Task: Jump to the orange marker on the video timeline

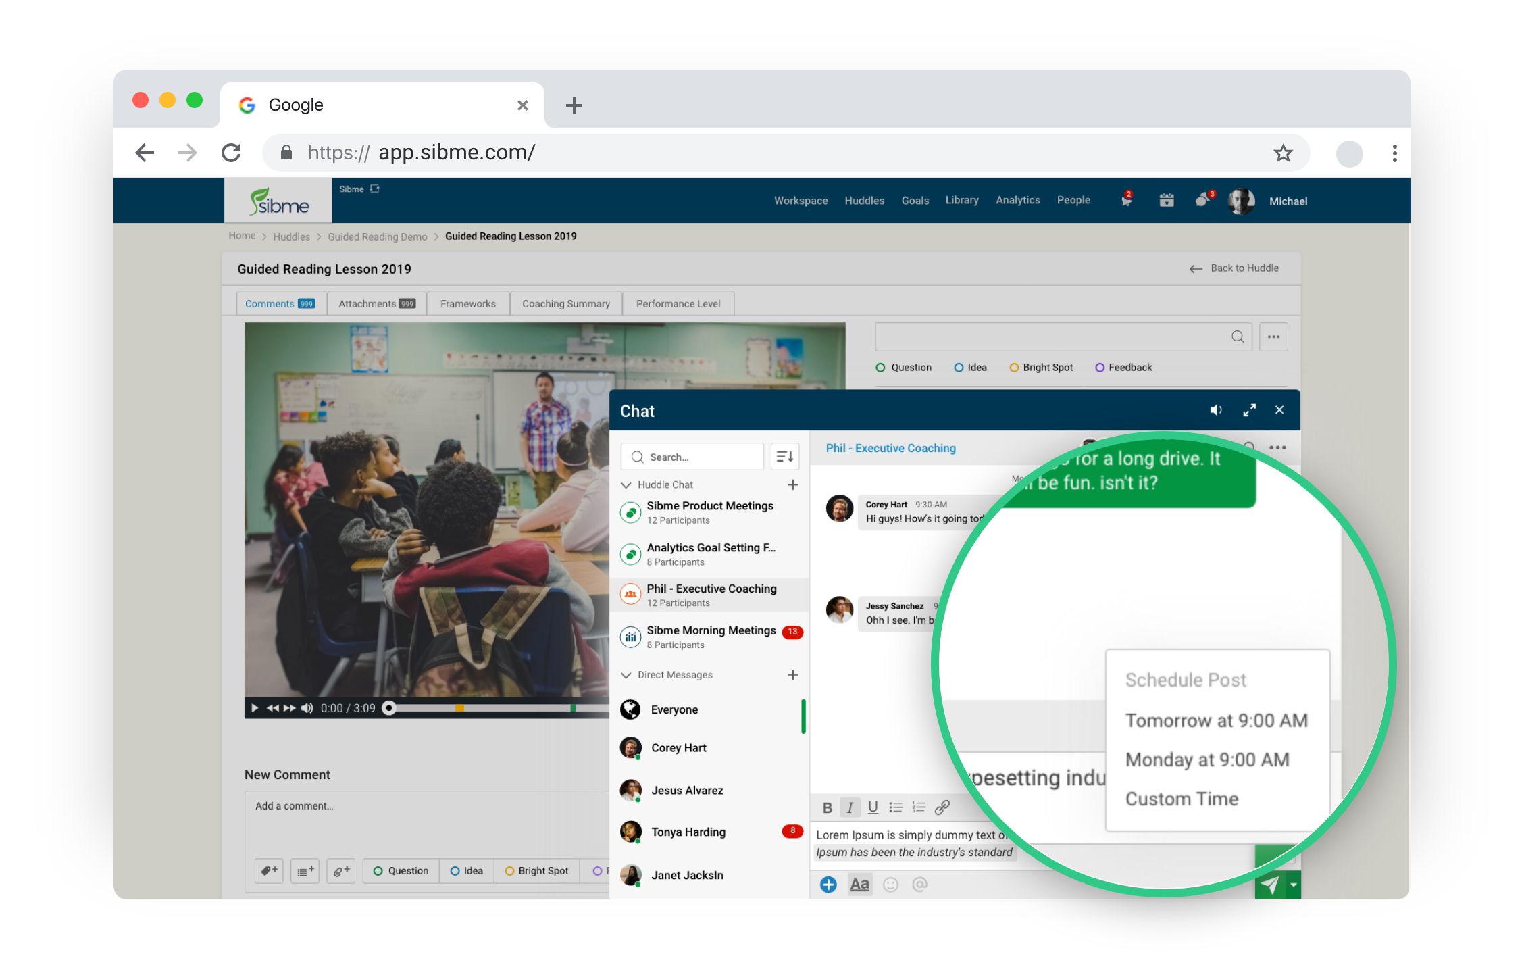Action: [459, 708]
